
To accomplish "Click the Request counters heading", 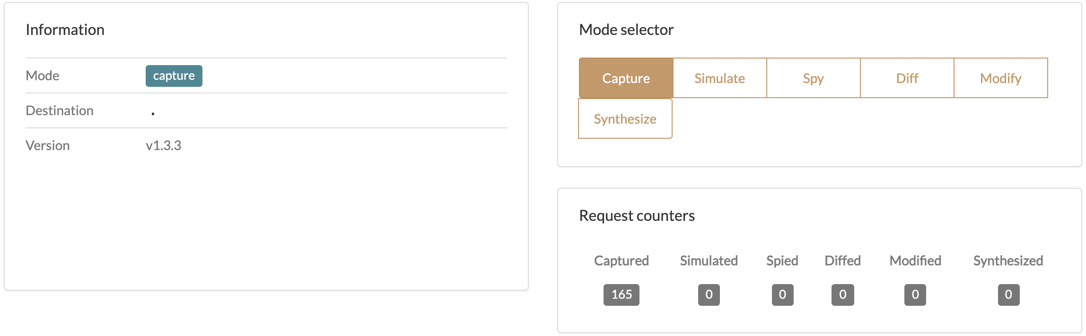I will pyautogui.click(x=637, y=216).
